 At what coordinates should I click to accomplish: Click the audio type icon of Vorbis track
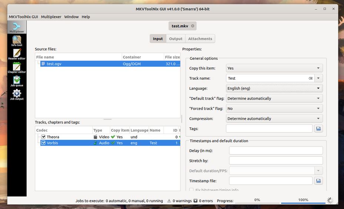pos(95,143)
